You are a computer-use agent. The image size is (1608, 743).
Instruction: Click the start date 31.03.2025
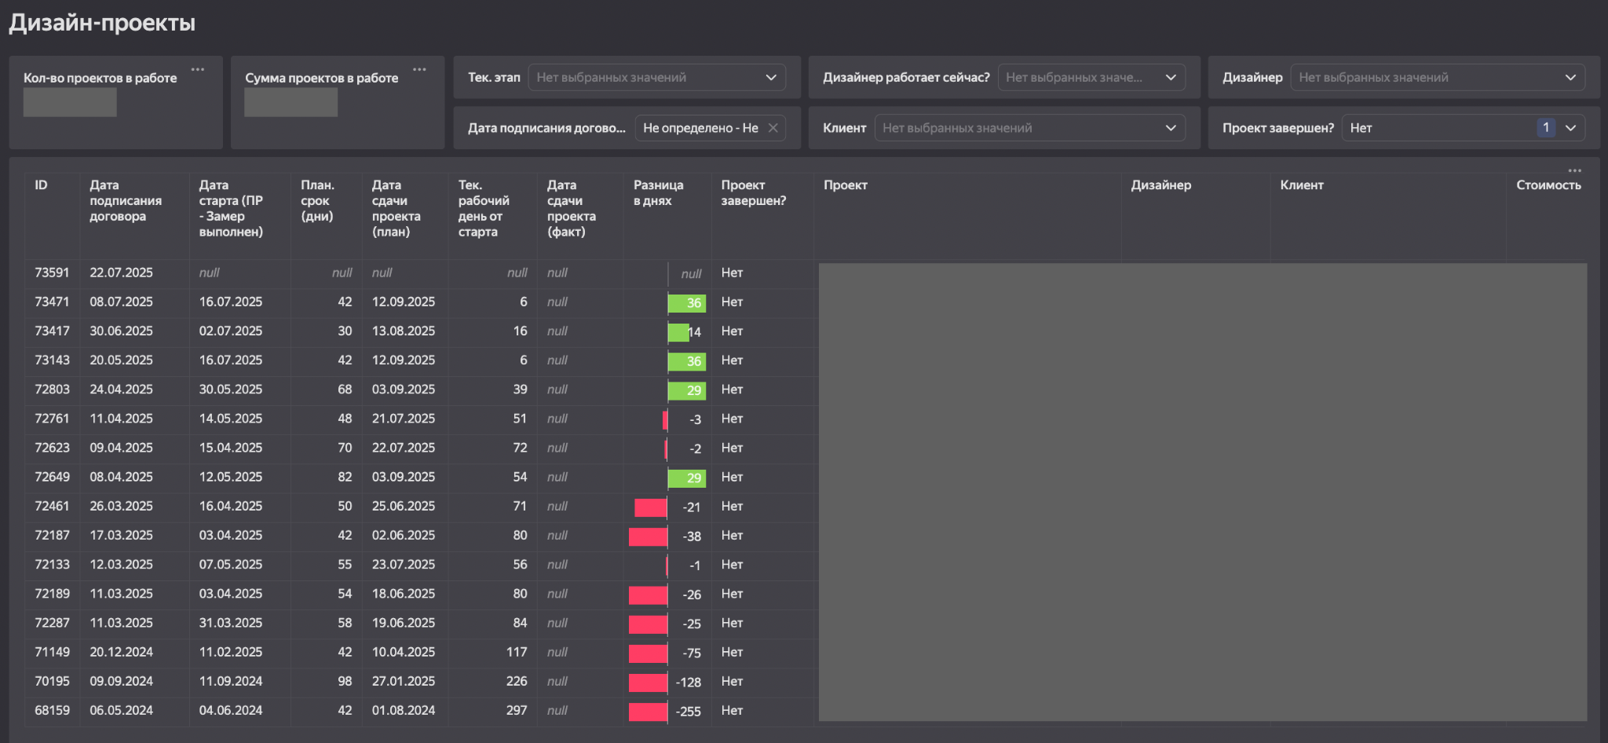[231, 624]
